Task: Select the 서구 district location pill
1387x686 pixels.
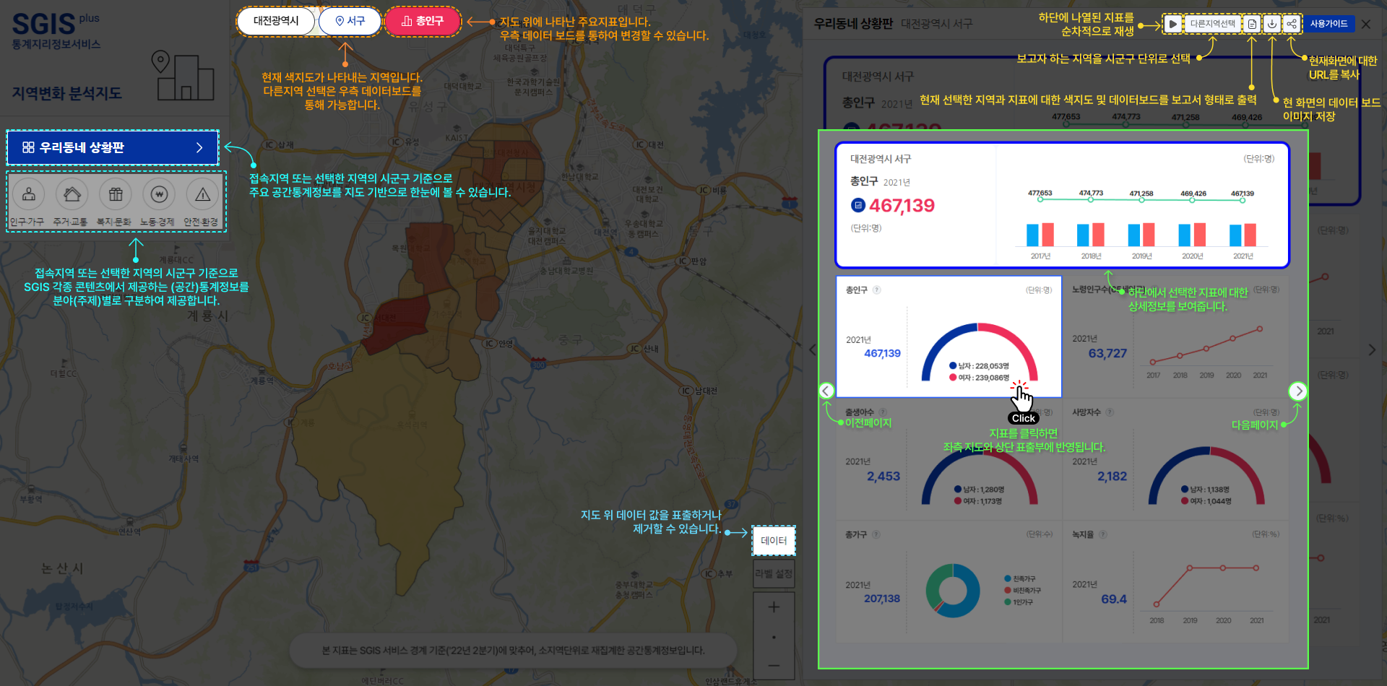Action: [x=350, y=21]
